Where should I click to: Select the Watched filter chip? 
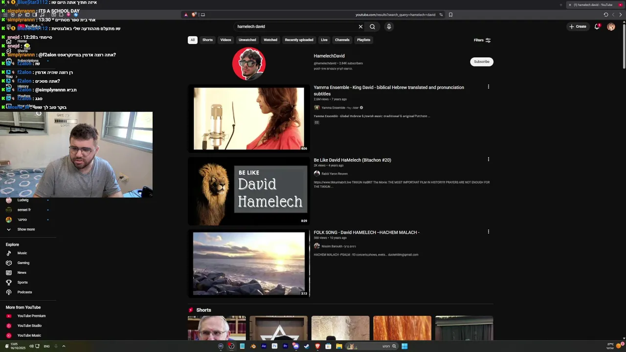270,40
